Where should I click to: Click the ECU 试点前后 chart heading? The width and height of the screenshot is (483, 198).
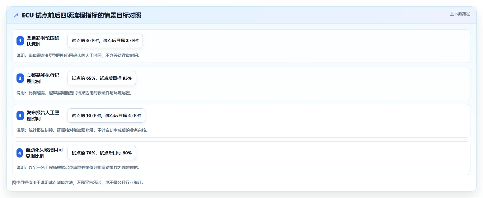[x=82, y=15]
